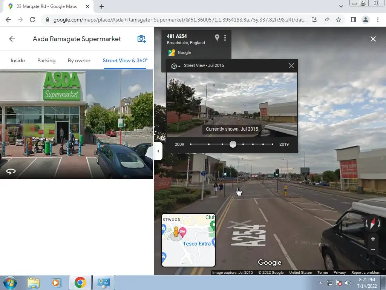
Task: Click the address bar URL field
Action: click(180, 20)
